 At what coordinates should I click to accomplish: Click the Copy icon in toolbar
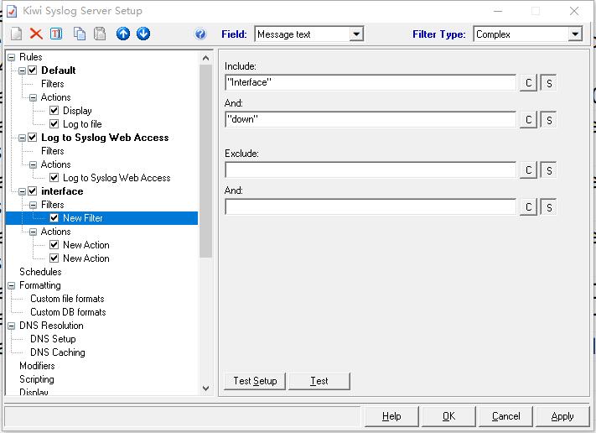[x=80, y=34]
